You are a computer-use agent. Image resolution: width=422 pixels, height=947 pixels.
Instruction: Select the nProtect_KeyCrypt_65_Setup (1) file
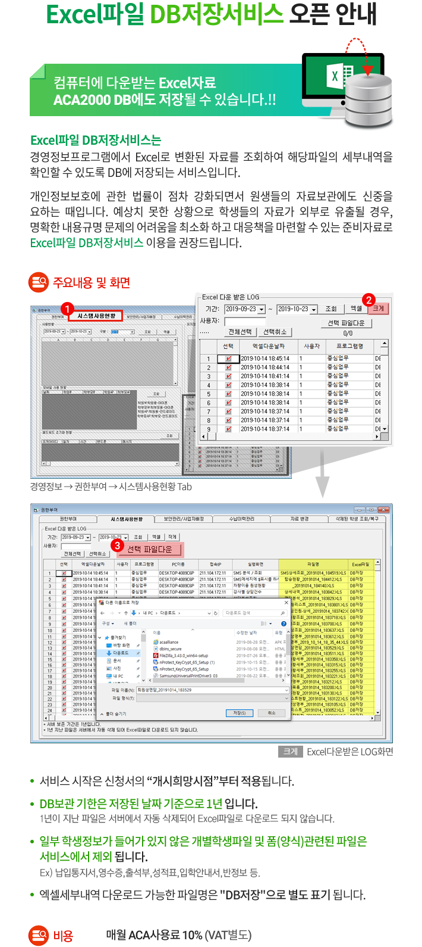[184, 662]
